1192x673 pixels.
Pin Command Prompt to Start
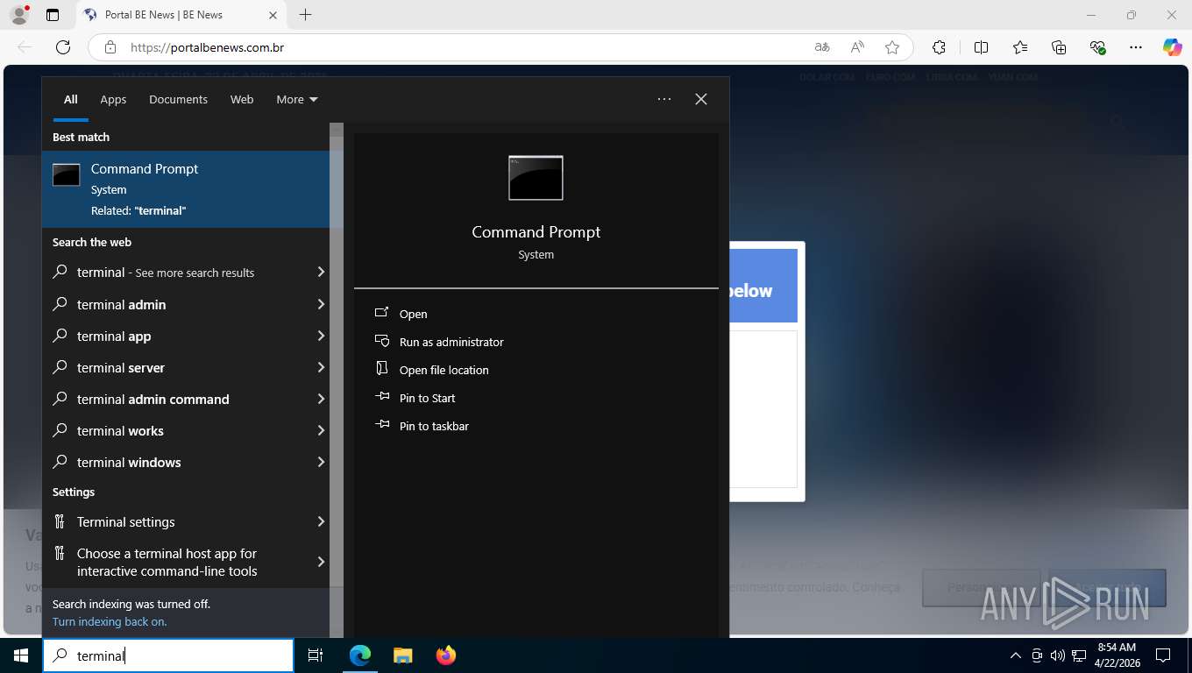tap(427, 398)
